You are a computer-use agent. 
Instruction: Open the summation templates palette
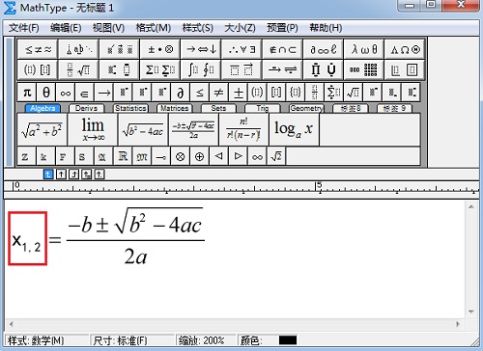pyautogui.click(x=160, y=69)
